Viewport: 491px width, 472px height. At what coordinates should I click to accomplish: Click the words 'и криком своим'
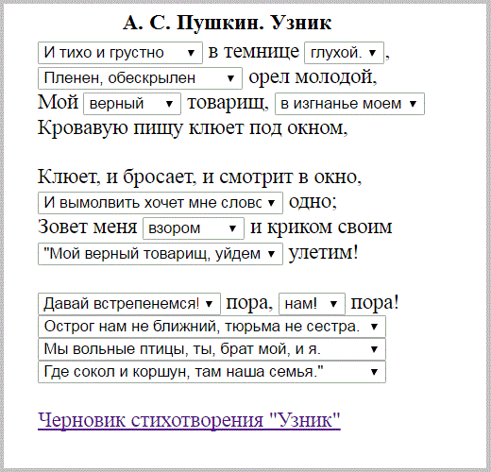321,228
